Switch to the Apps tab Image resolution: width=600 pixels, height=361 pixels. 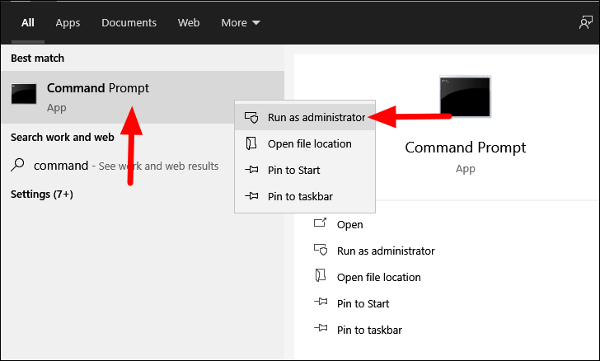68,22
